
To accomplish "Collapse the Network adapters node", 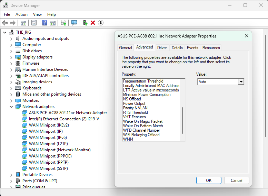I will pyautogui.click(x=11, y=107).
